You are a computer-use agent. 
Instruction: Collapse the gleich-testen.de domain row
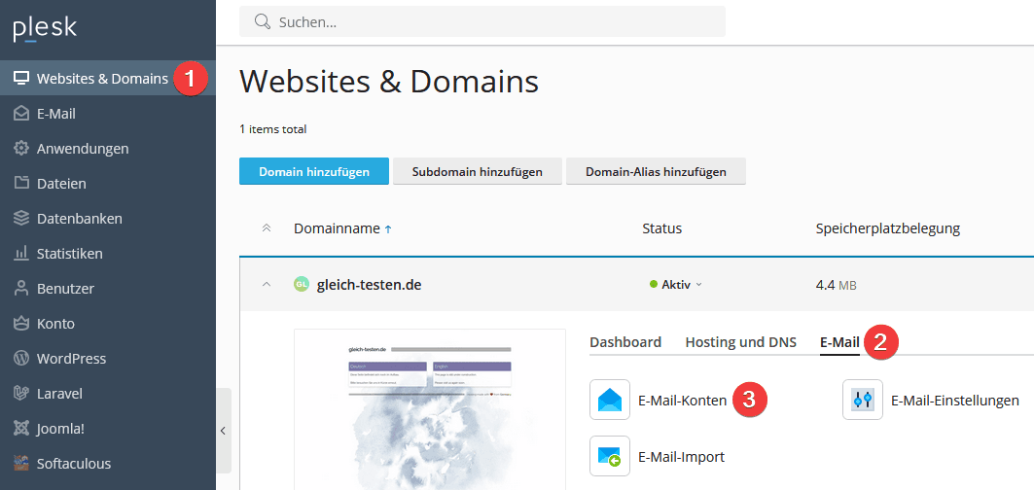tap(267, 285)
